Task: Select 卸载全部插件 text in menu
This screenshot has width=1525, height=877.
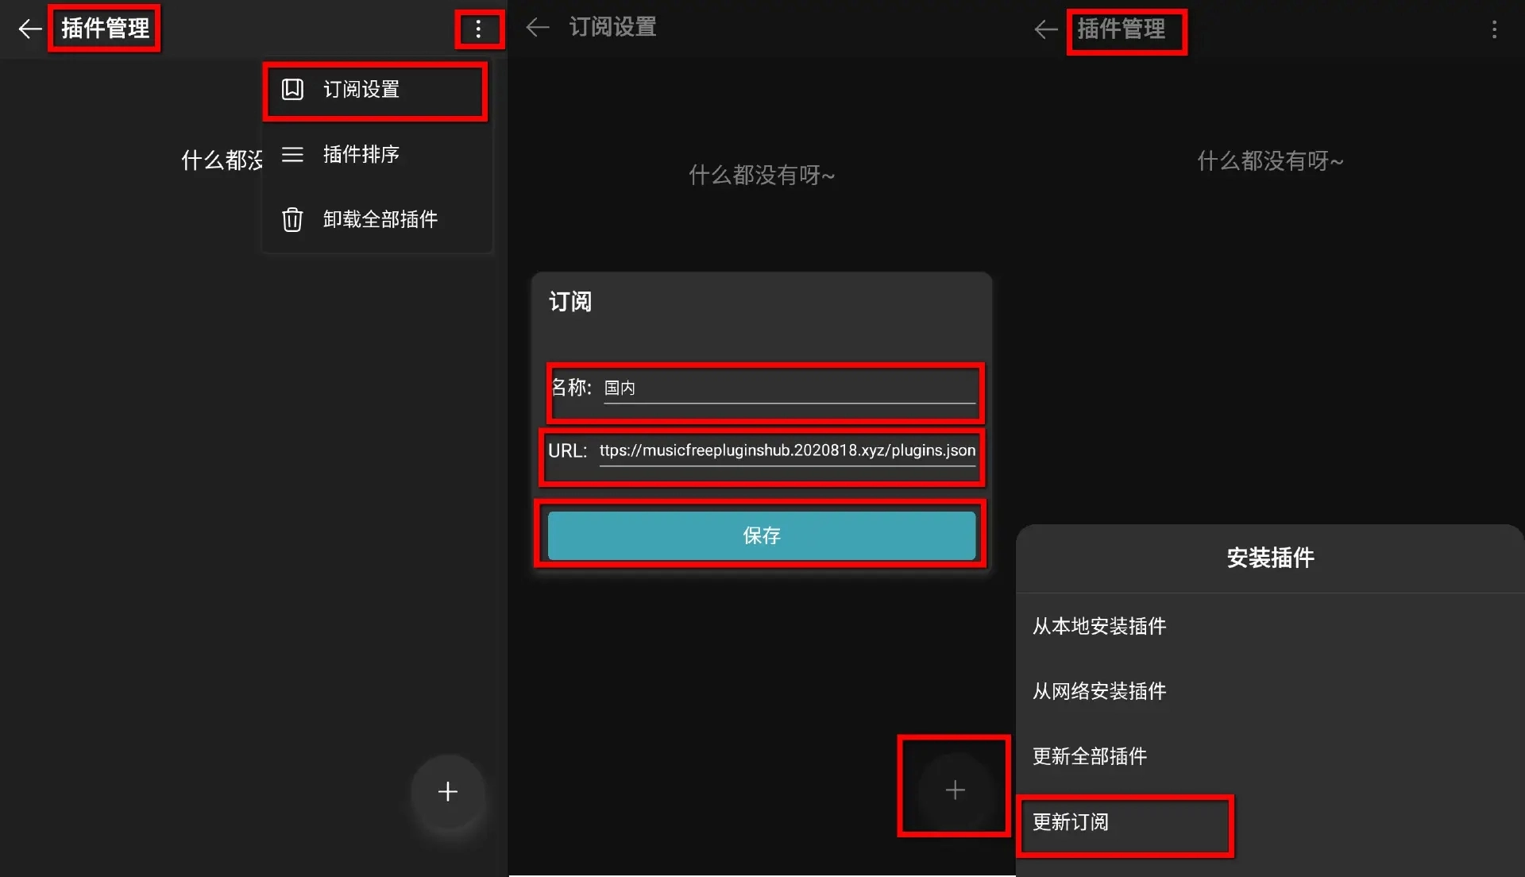Action: pos(380,219)
